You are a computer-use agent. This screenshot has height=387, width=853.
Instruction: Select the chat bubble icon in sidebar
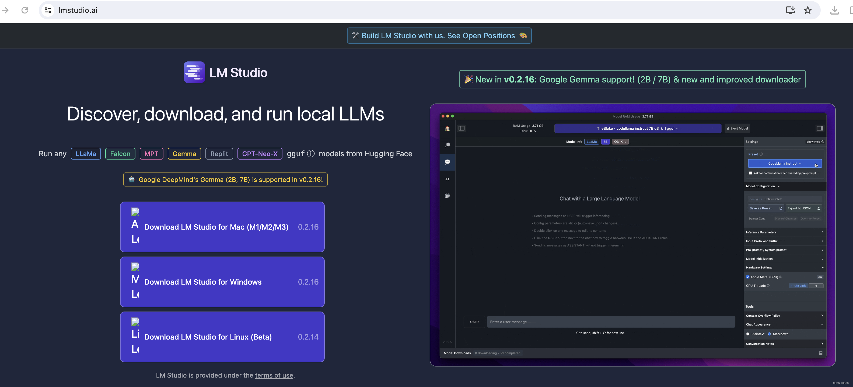[447, 162]
